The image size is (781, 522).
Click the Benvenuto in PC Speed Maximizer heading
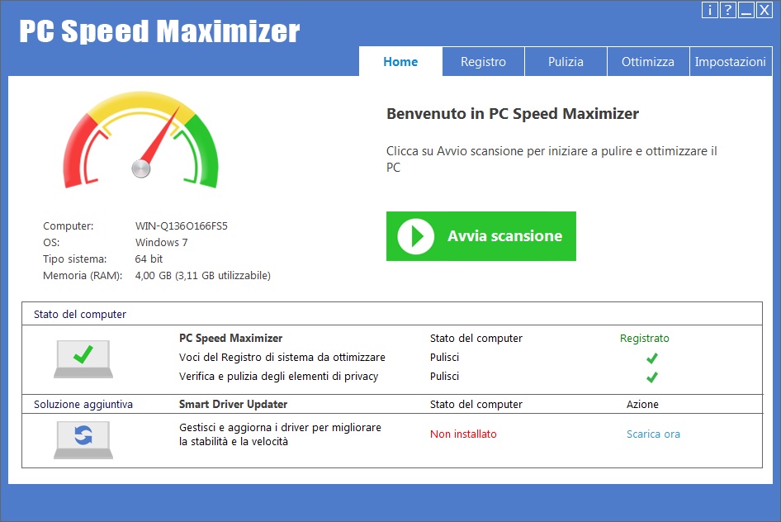pyautogui.click(x=513, y=113)
